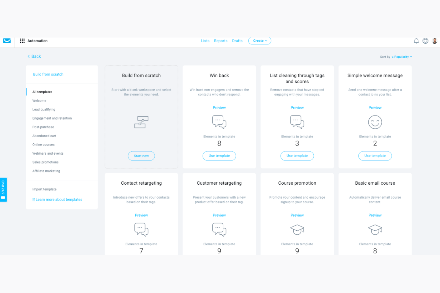Select Webinars and events category
The image size is (440, 293).
pos(48,153)
